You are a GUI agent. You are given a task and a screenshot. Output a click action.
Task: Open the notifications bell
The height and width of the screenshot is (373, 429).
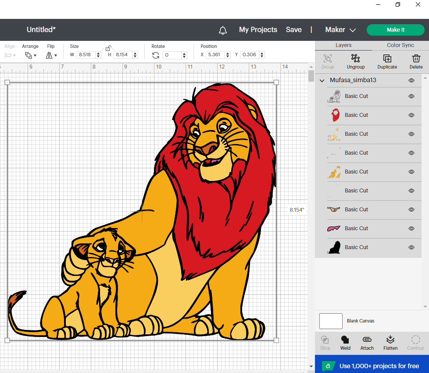[223, 30]
